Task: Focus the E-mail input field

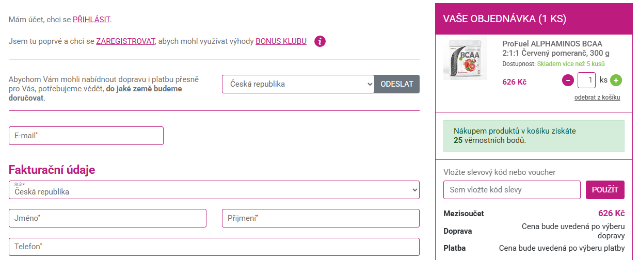Action: pyautogui.click(x=86, y=136)
